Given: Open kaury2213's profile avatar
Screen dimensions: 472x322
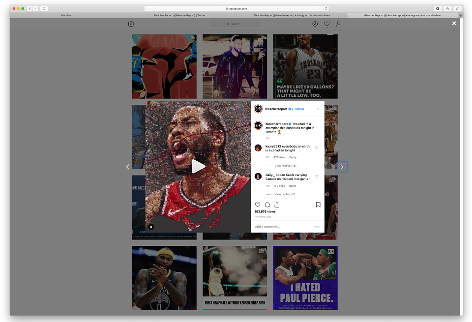Looking at the screenshot, I should click(x=258, y=148).
